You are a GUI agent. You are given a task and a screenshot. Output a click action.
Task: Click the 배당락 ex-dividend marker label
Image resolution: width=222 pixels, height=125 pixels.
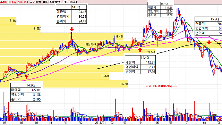click(x=94, y=44)
